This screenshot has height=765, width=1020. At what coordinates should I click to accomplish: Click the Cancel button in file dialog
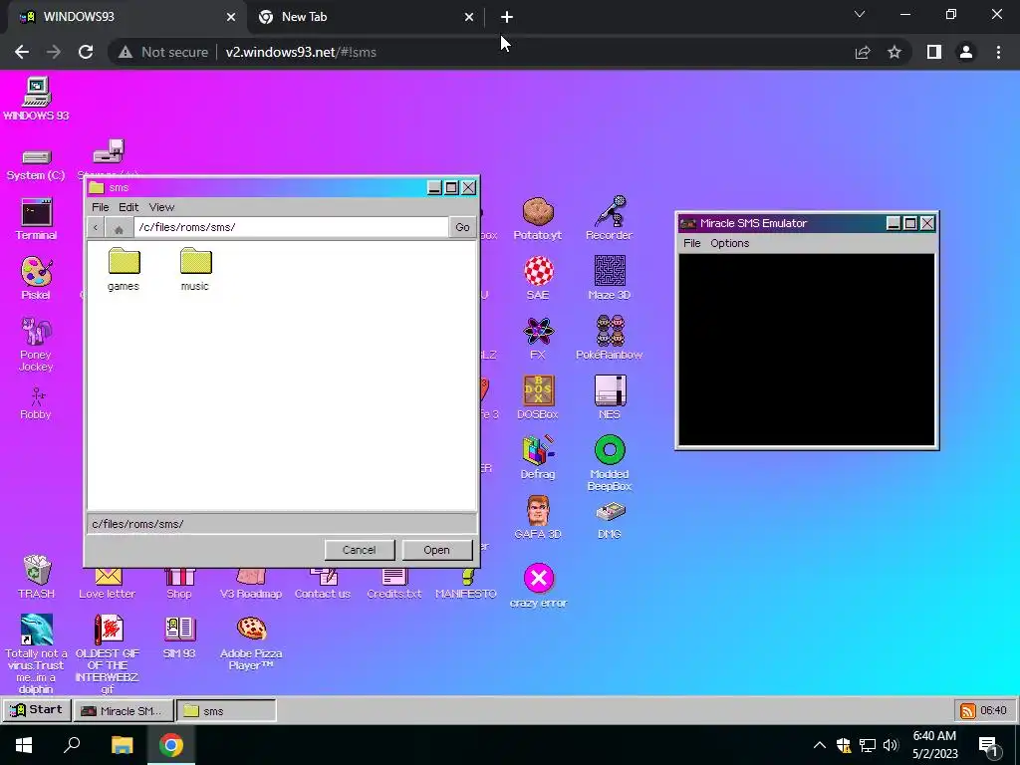[359, 550]
